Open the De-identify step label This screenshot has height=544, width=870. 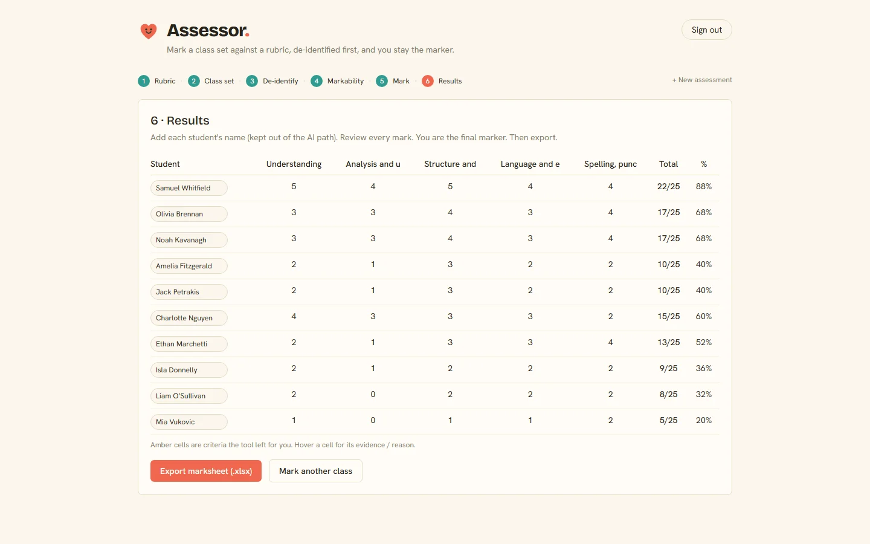[x=280, y=81]
